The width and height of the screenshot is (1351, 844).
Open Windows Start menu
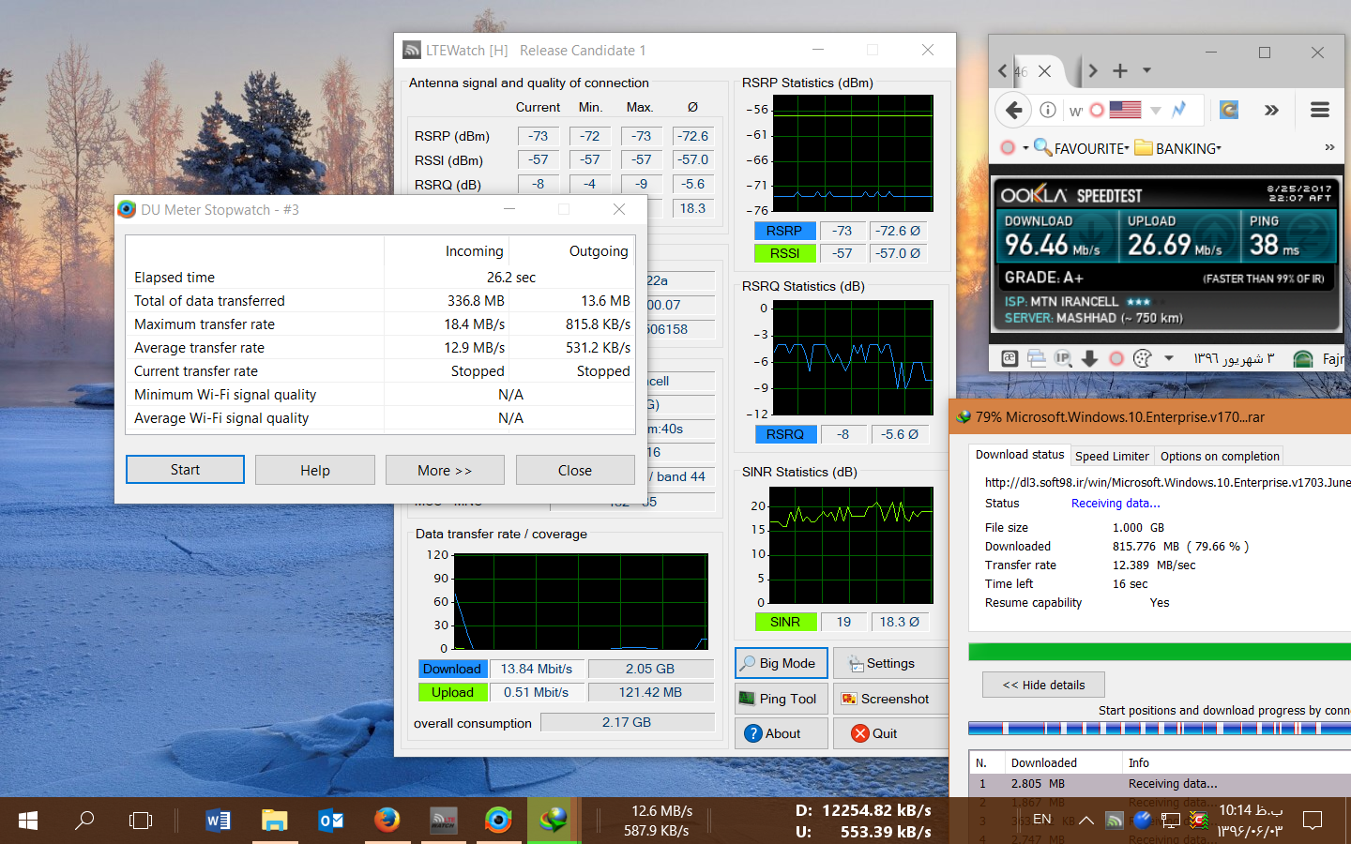28,821
